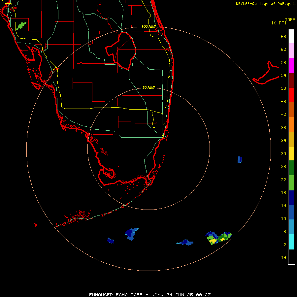
Task: Select the 2 legend value
Action: (x=284, y=245)
